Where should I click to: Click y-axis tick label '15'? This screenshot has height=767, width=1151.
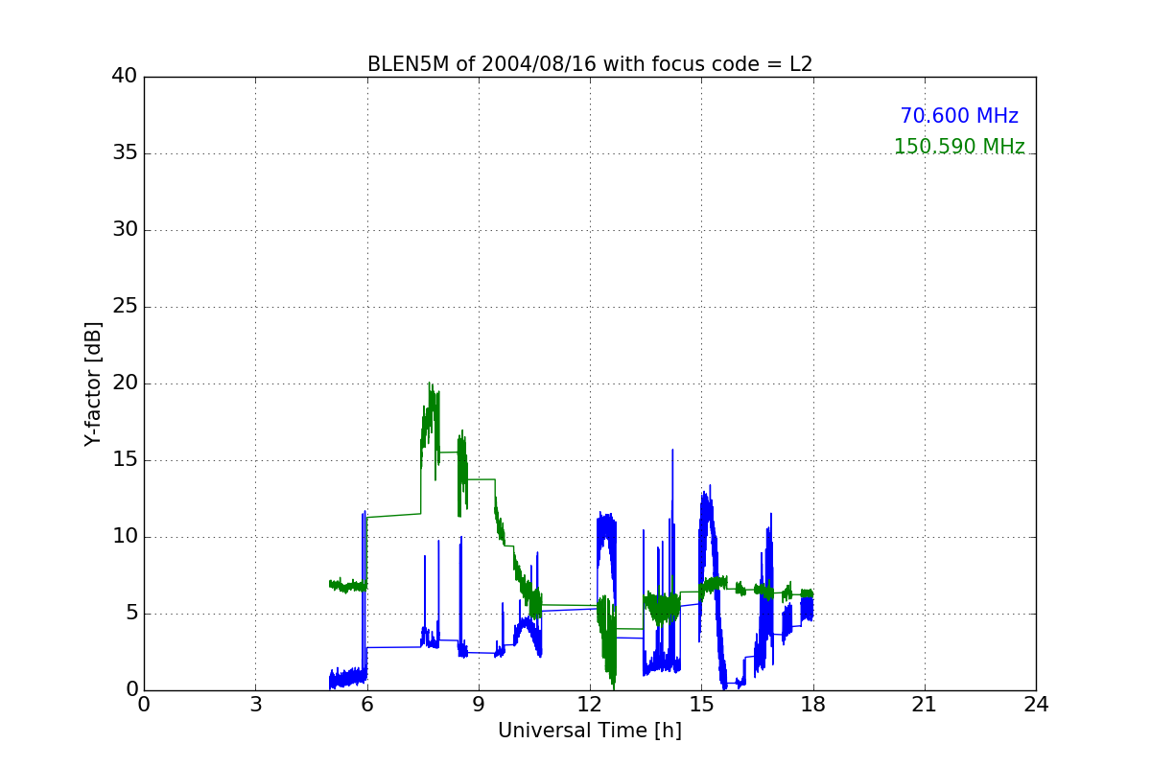[125, 460]
